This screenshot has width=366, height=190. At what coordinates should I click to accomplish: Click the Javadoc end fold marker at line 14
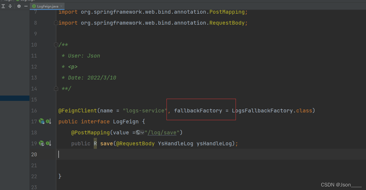(56, 89)
